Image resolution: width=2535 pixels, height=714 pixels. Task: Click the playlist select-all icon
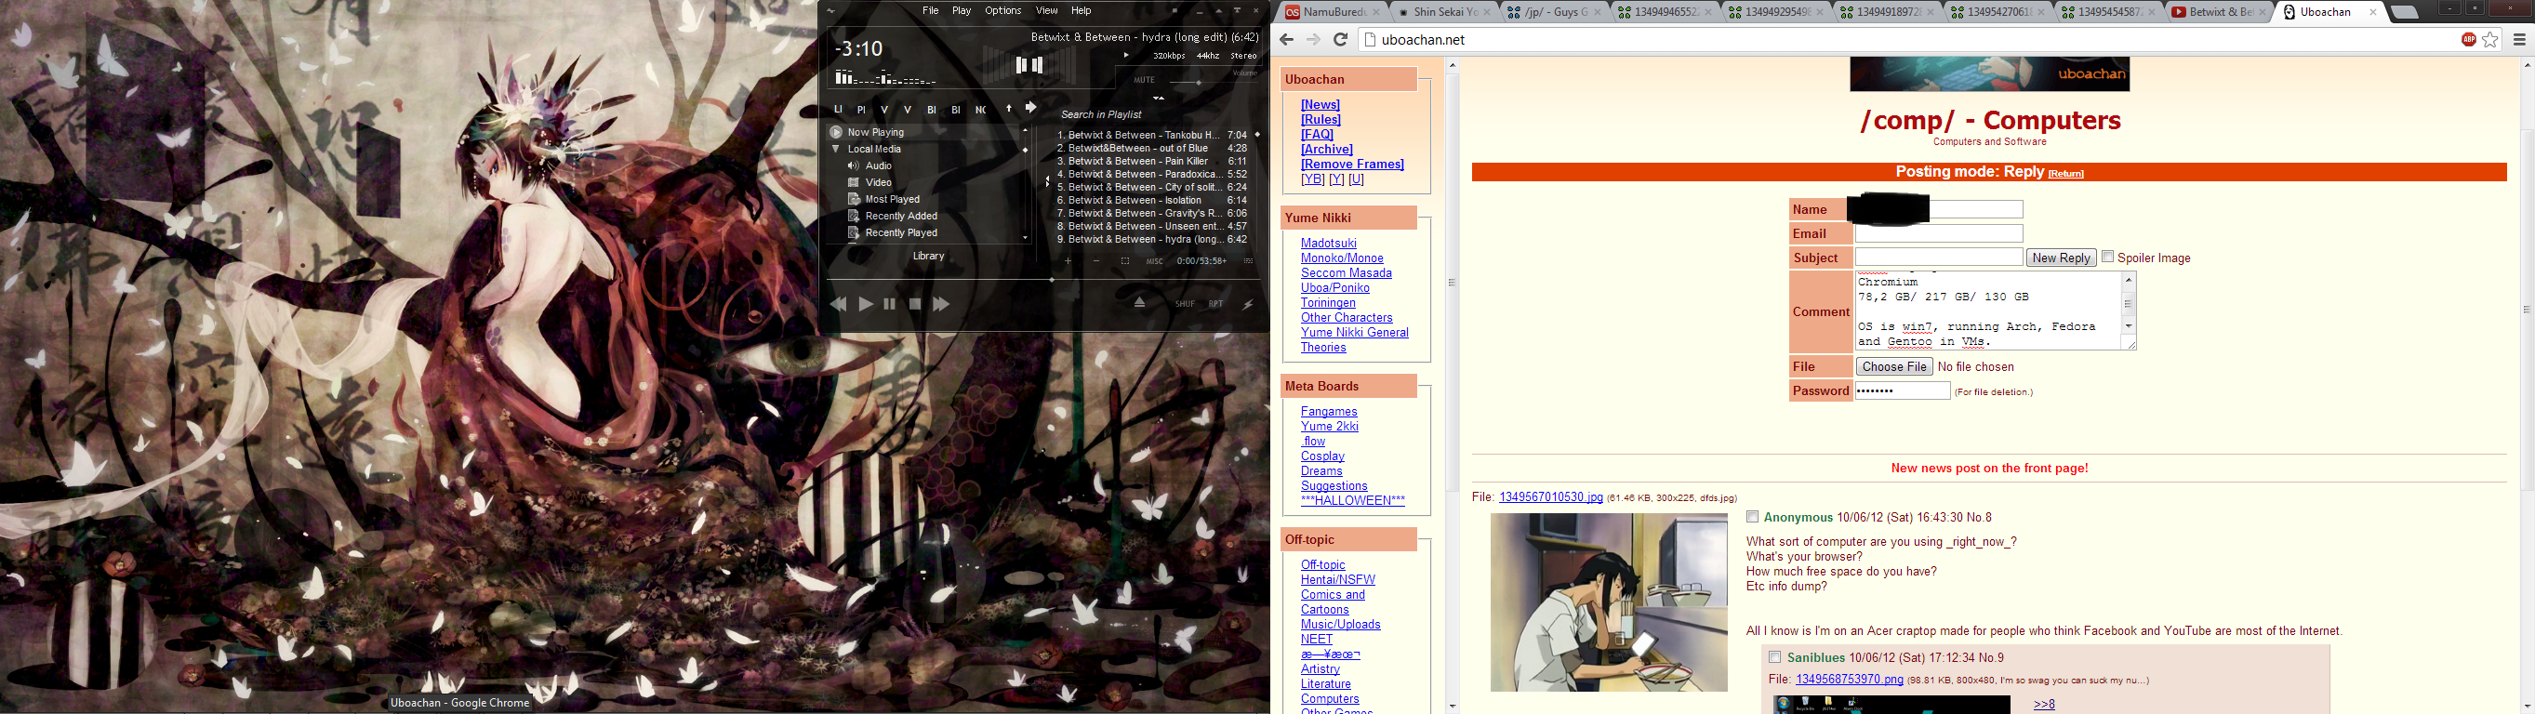1125,261
